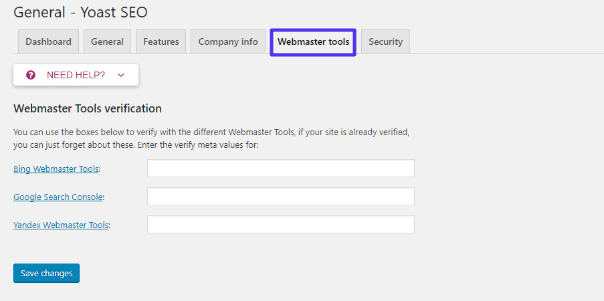Click the Webmaster tools tab

313,41
